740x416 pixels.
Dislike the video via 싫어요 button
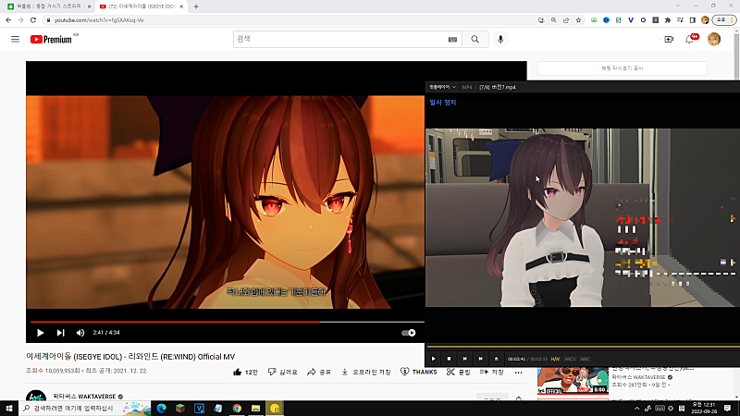[283, 373]
